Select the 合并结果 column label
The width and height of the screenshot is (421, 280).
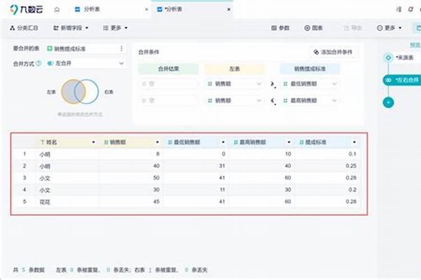(168, 69)
